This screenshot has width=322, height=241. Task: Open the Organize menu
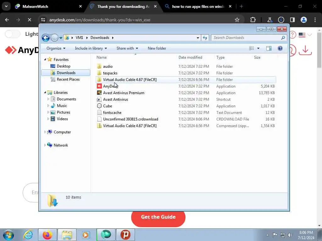point(56,48)
